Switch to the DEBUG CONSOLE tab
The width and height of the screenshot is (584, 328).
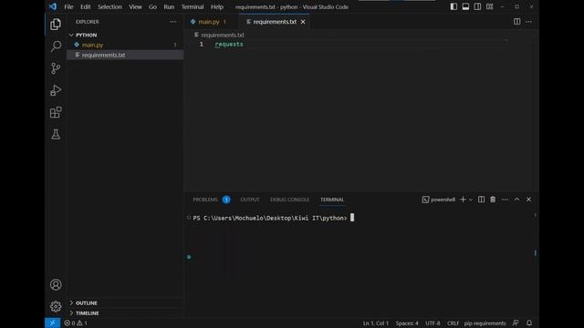click(289, 200)
